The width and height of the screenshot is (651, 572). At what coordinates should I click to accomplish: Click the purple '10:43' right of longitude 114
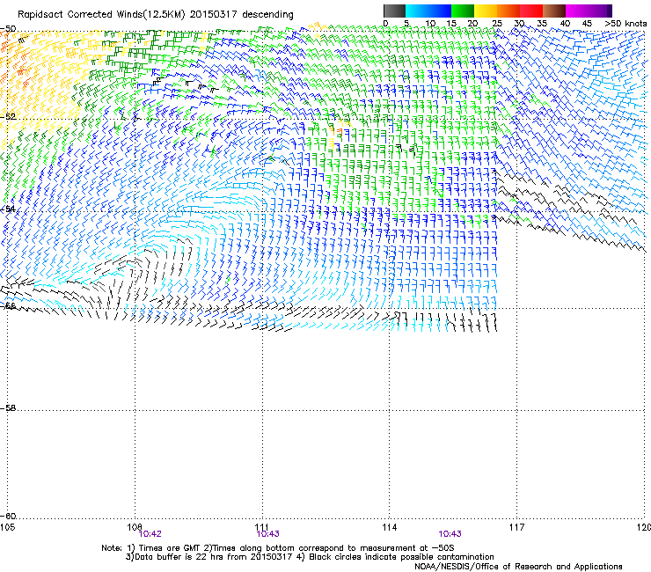450,534
